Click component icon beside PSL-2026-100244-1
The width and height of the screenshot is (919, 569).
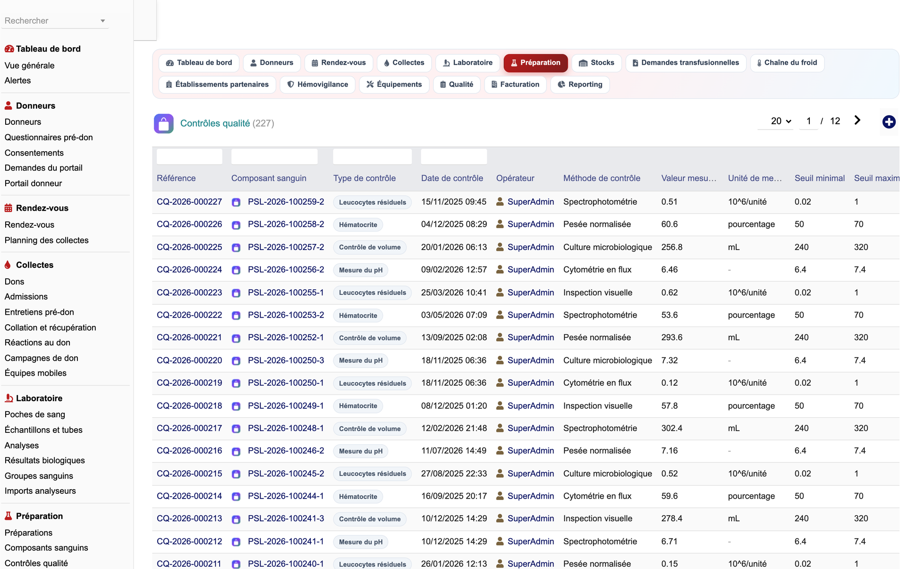pos(236,497)
